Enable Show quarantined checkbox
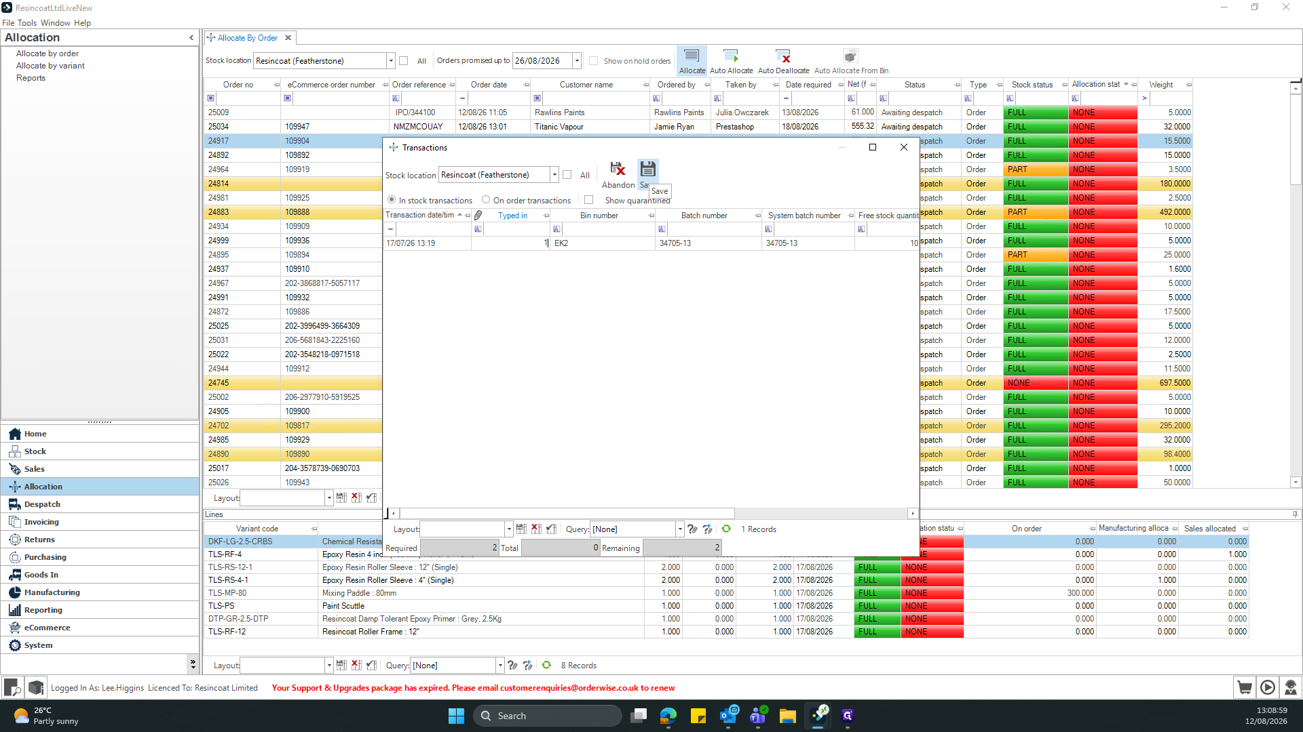1303x732 pixels. [x=588, y=200]
